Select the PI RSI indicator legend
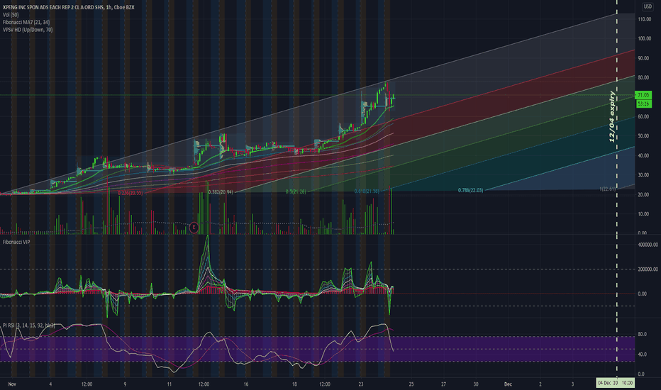Image resolution: width=661 pixels, height=390 pixels. [28, 325]
